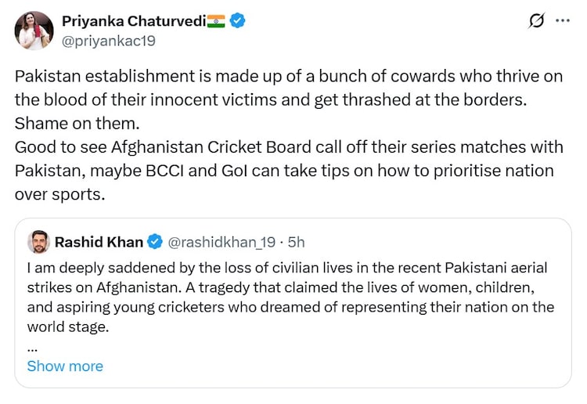
Task: Expand quoted post with Show more
Action: click(x=65, y=366)
